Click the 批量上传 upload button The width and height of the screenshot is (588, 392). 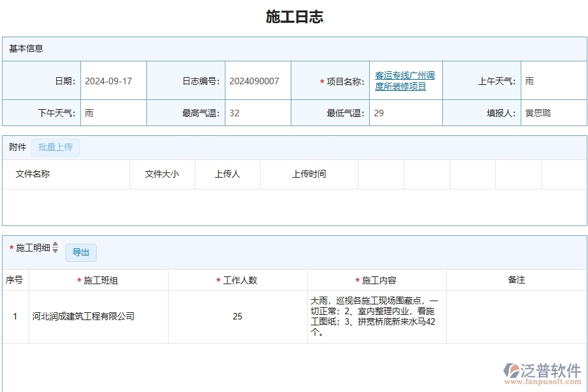point(56,147)
